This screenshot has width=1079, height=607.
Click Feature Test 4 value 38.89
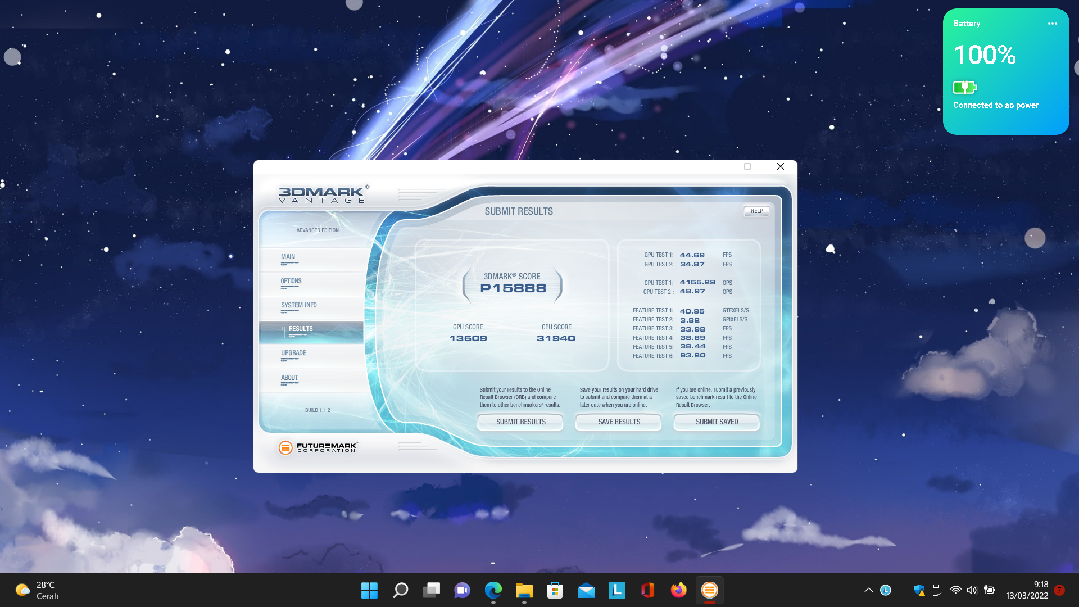coord(692,338)
